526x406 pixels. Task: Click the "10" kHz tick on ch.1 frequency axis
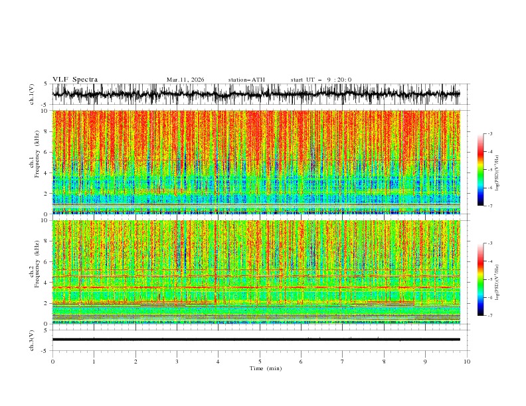click(44, 111)
